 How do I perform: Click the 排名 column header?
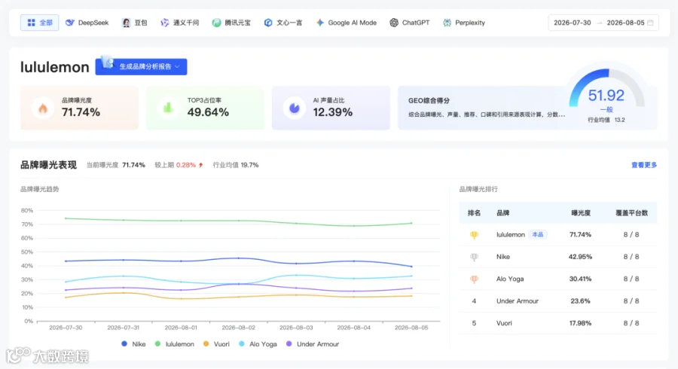tap(474, 213)
